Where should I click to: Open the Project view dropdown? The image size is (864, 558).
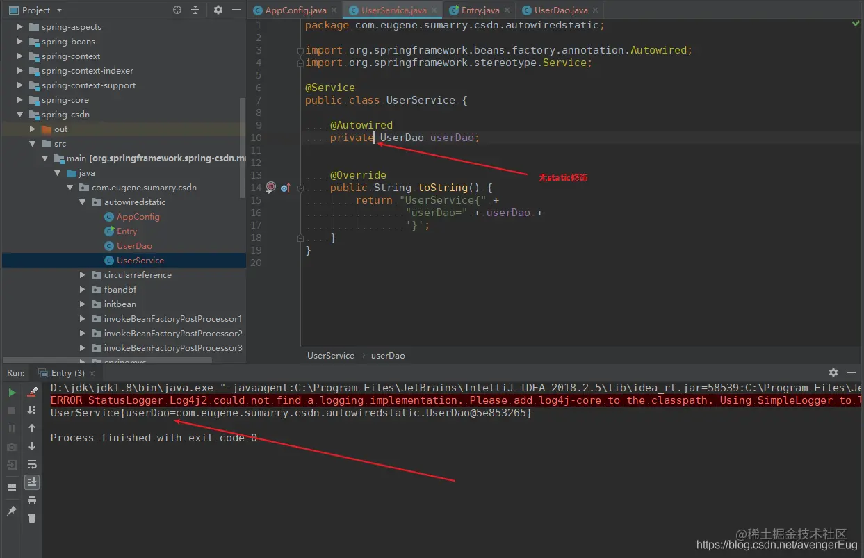[59, 10]
